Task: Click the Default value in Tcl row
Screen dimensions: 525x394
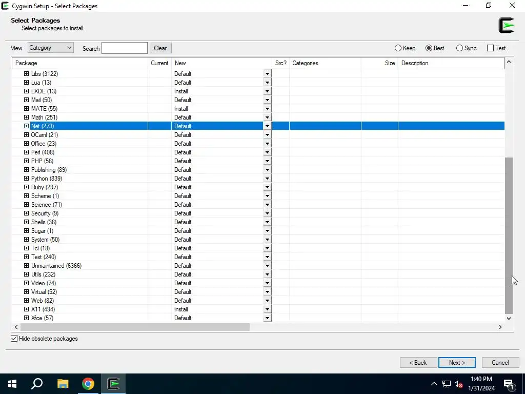Action: click(183, 248)
